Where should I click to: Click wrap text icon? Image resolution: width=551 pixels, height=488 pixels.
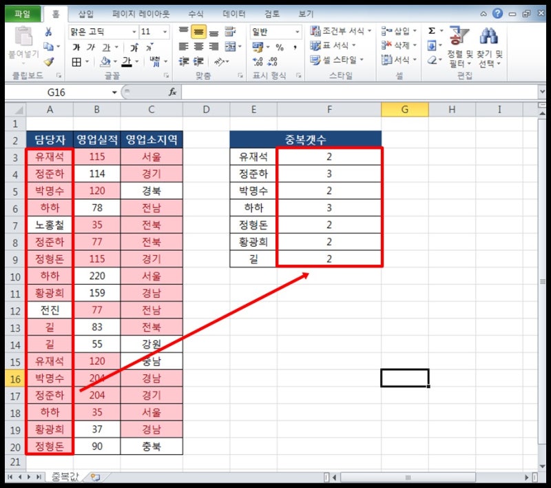tap(230, 32)
